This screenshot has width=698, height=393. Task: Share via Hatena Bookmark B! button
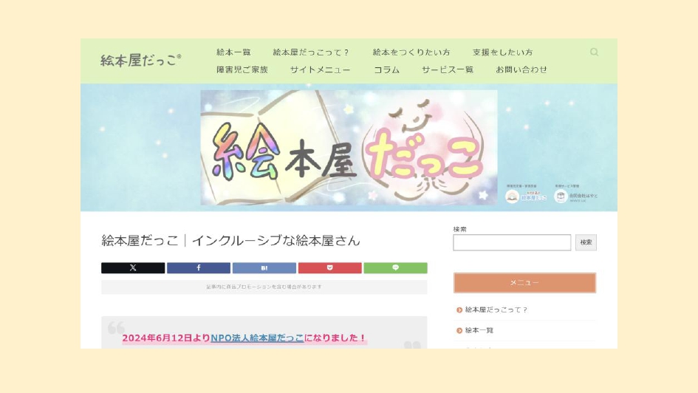264,267
